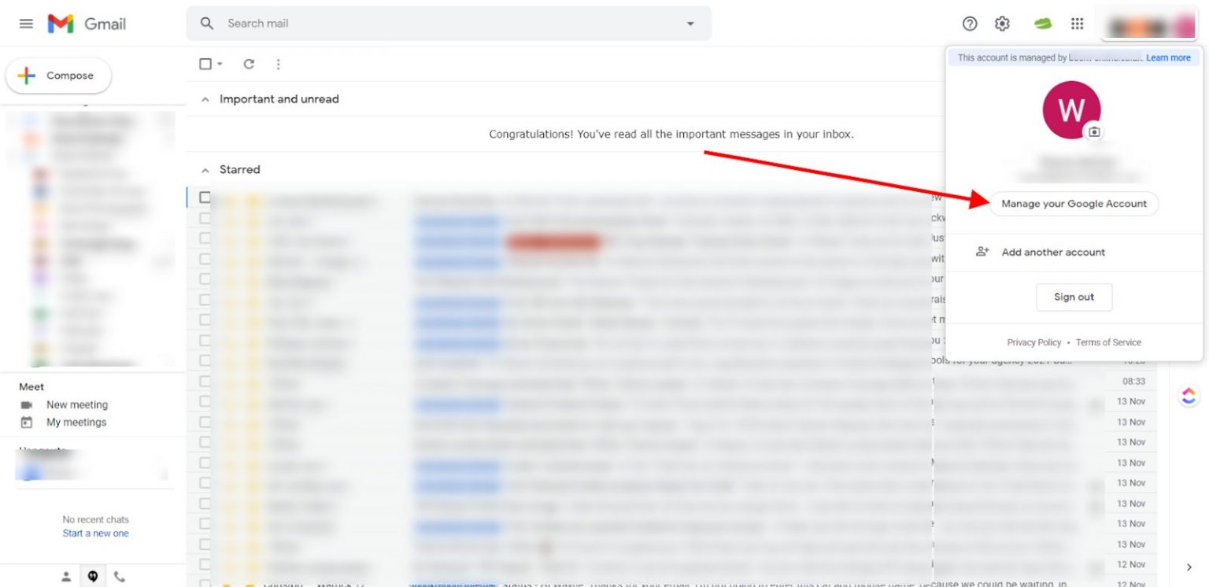
Task: Collapse the Starred section
Action: click(x=205, y=169)
